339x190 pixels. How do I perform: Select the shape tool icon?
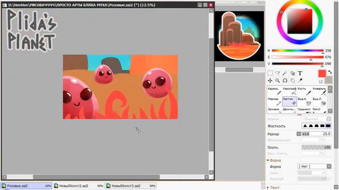click(292, 73)
